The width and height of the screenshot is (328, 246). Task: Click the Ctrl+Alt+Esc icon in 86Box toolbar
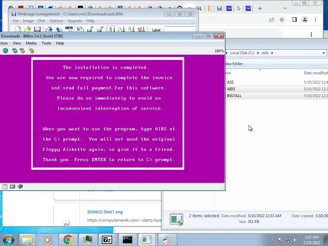coord(22,51)
